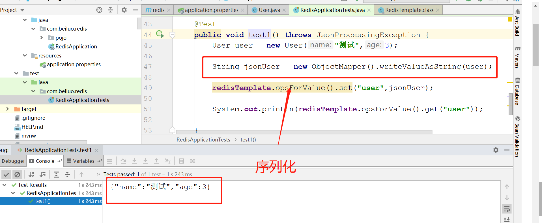Toggle soft-wrap in the console output

tap(507, 209)
